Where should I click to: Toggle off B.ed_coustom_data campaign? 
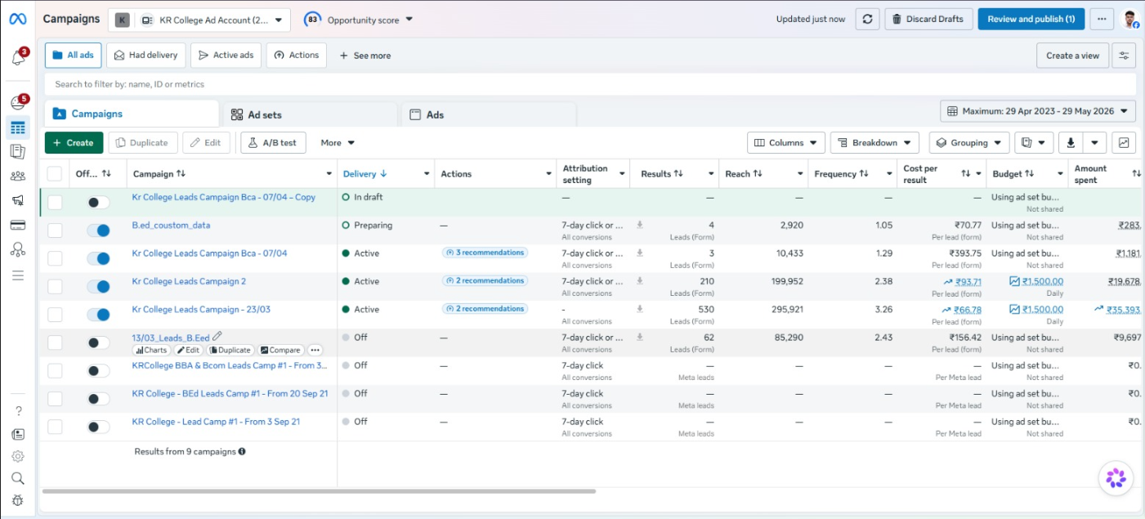point(98,230)
